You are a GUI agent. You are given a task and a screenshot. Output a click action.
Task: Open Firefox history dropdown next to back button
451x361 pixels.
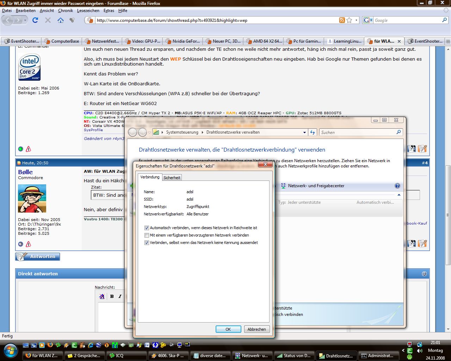click(25, 20)
